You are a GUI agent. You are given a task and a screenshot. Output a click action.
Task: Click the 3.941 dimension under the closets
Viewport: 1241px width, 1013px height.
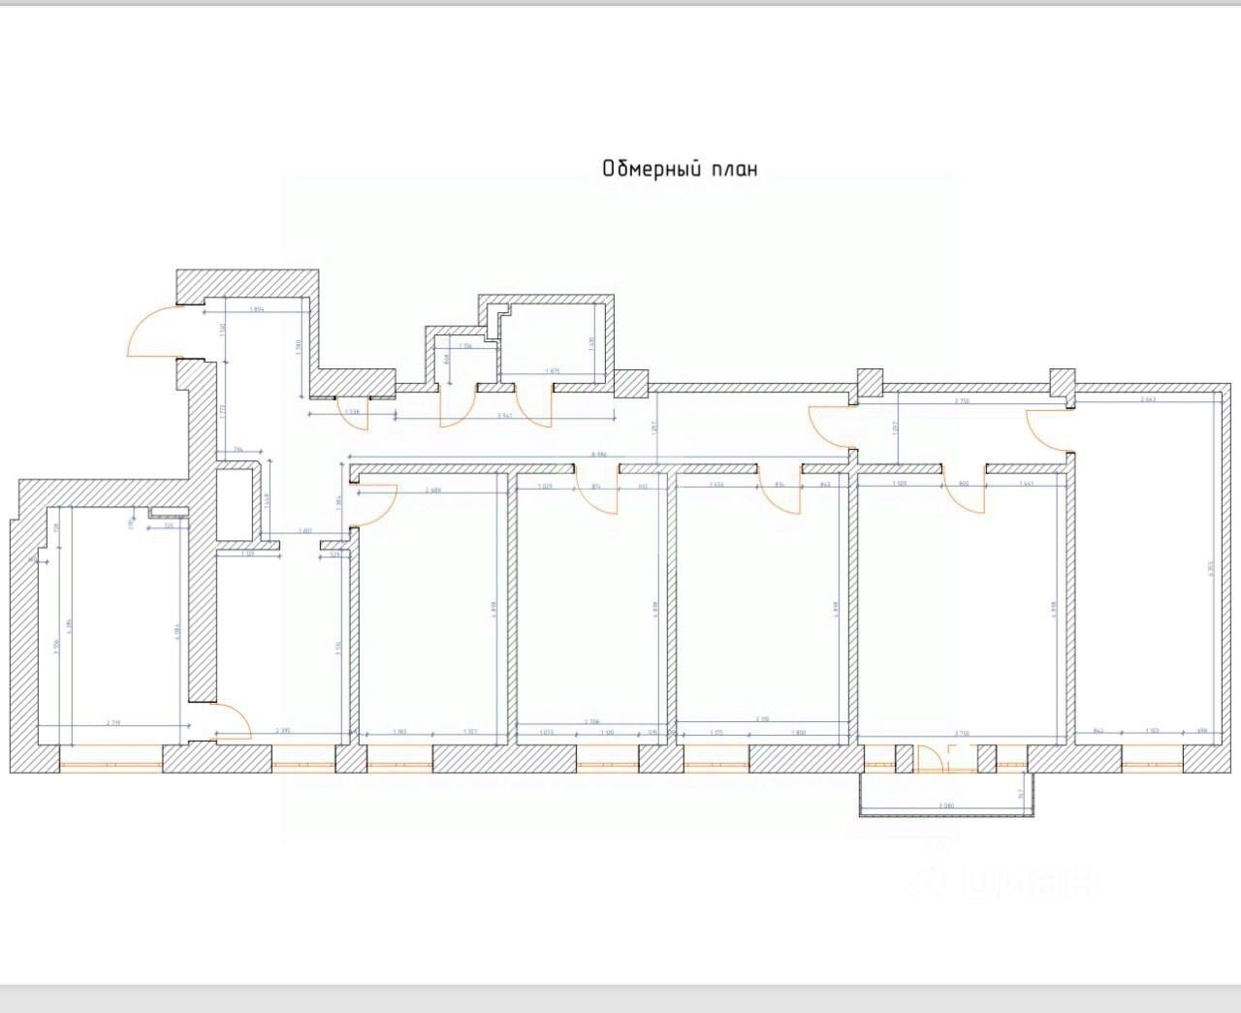click(504, 415)
